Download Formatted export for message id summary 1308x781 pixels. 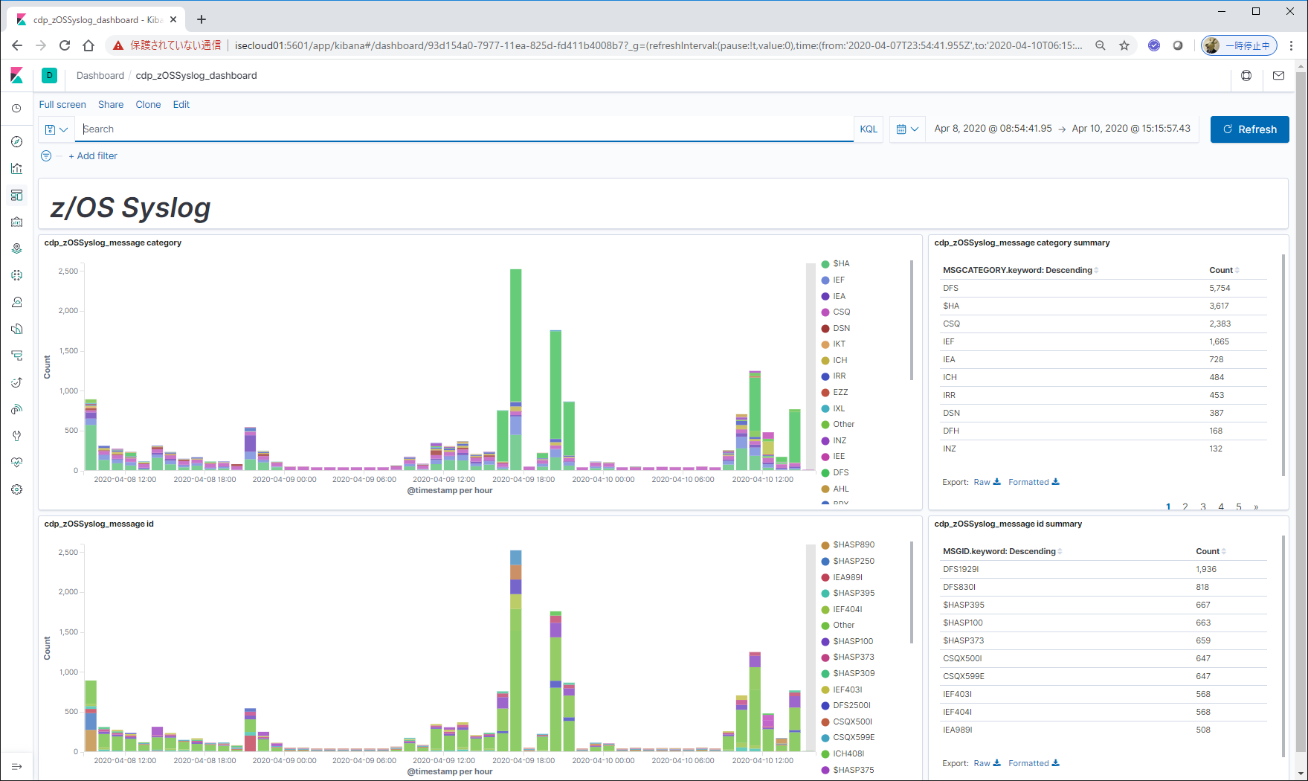click(1034, 763)
